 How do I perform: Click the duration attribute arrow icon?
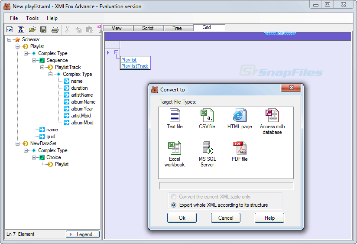(67, 88)
